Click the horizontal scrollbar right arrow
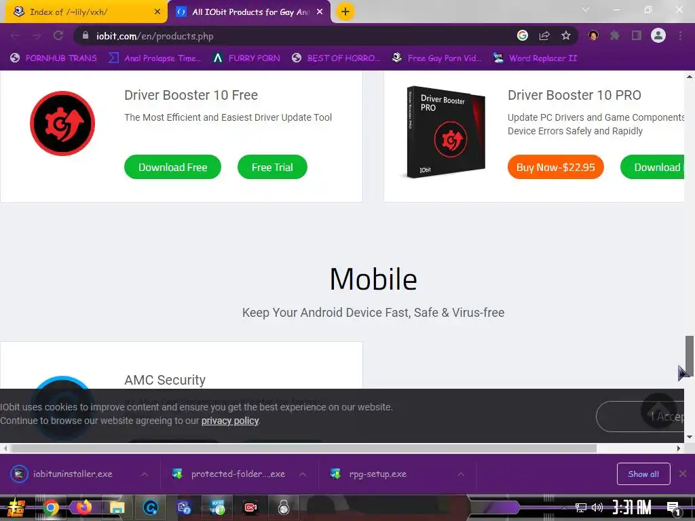 (x=679, y=448)
